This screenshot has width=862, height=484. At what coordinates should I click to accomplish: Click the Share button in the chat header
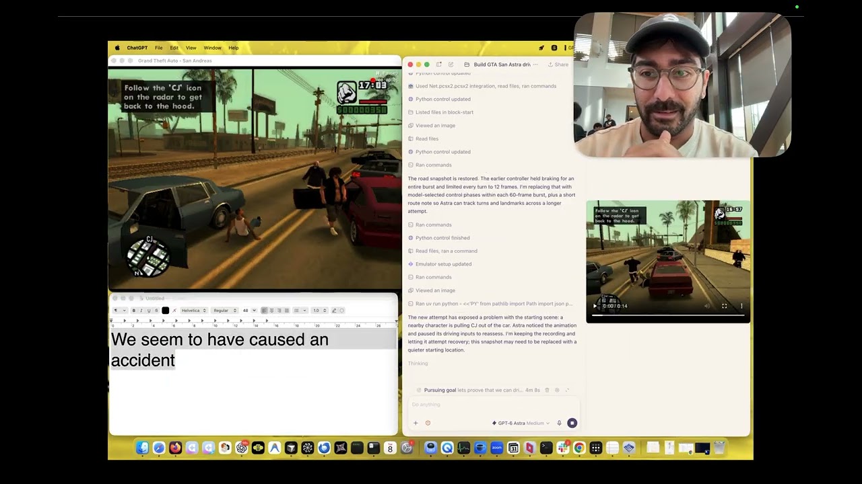click(558, 65)
